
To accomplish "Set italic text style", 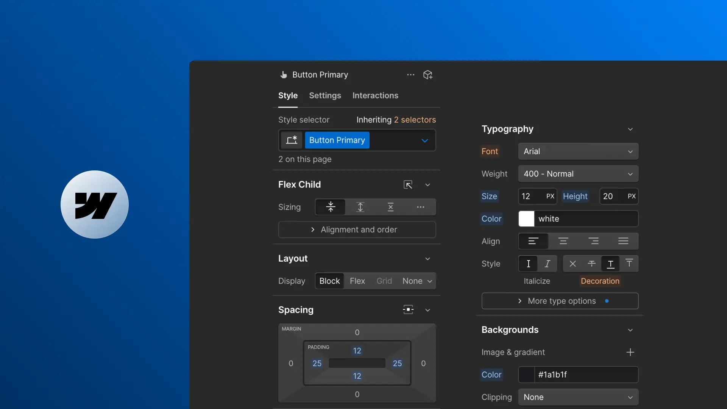I will pos(547,264).
